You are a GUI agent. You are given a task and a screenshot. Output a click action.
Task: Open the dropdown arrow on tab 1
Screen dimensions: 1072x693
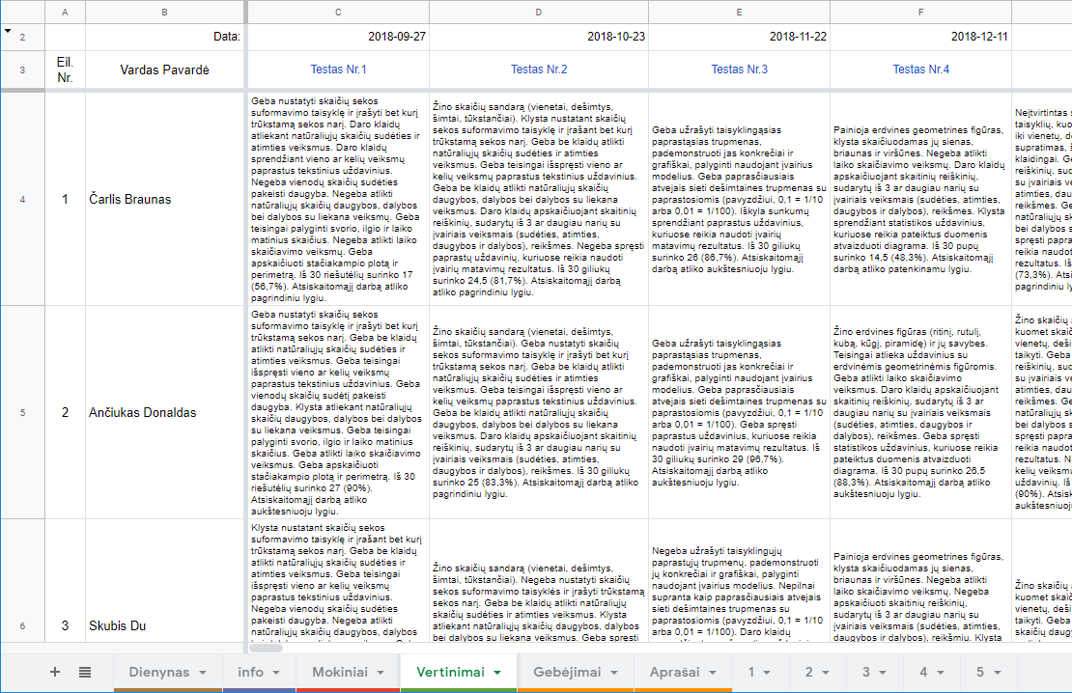(x=767, y=673)
